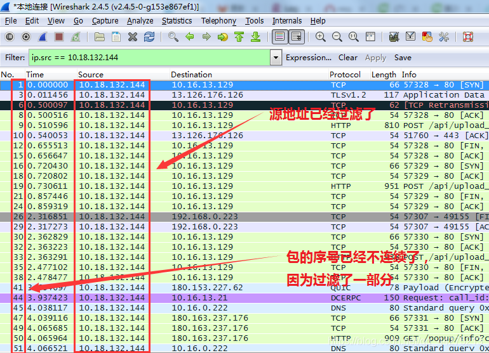Expand the filter history dropdown
The height and width of the screenshot is (353, 489).
coord(276,58)
